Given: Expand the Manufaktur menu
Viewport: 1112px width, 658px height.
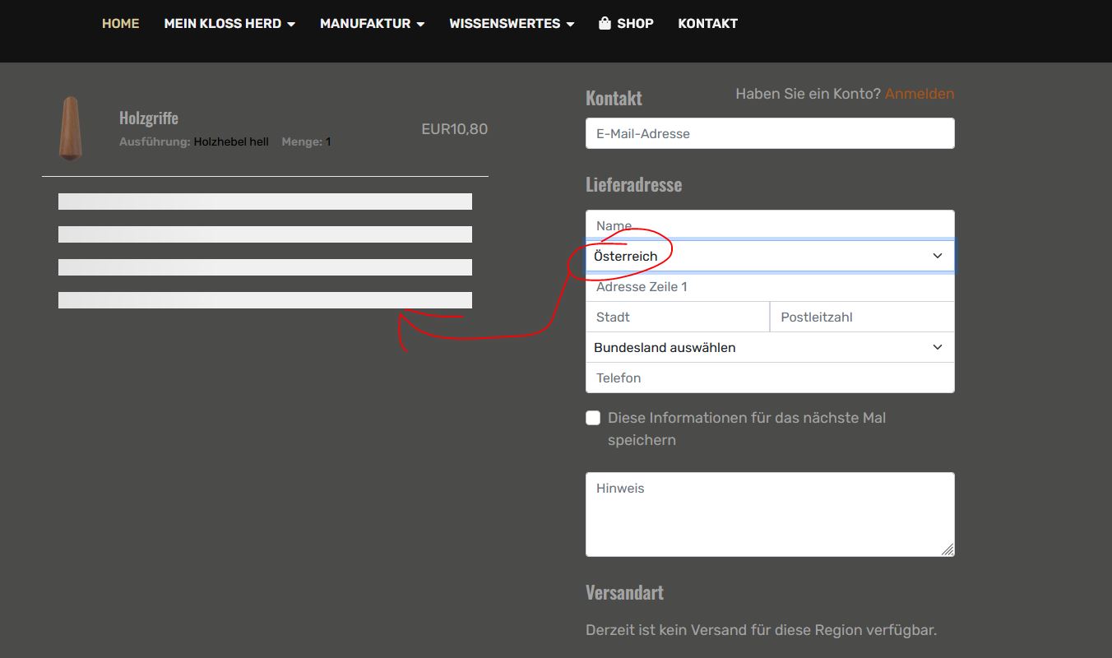Looking at the screenshot, I should click(372, 24).
